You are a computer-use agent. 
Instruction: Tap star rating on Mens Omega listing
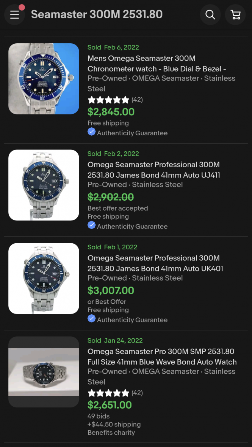[108, 100]
